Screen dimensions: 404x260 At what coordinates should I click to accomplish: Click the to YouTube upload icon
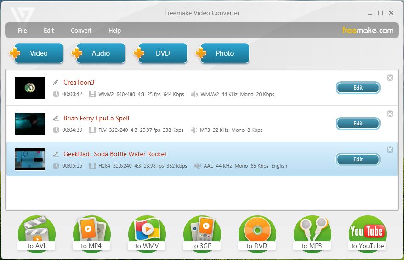point(367,233)
